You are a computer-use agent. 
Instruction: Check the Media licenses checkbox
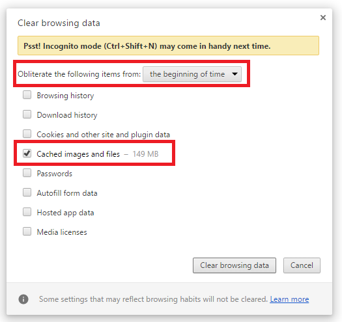coord(27,232)
